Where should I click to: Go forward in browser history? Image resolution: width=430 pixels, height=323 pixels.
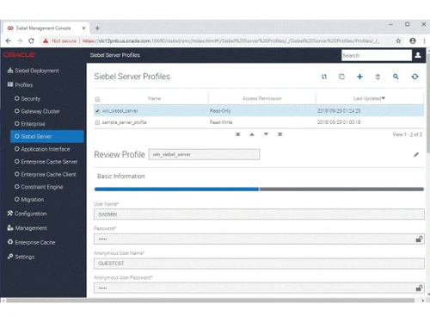(20, 40)
